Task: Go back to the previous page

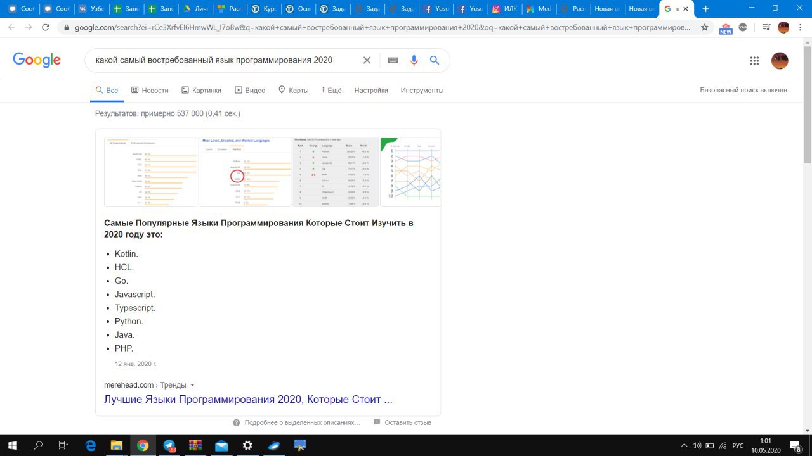Action: (x=11, y=27)
